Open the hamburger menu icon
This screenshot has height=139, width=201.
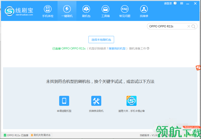pos(181,3)
